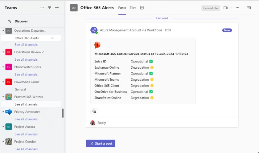The width and height of the screenshot is (259, 153).
Task: Click the Workflows app avatar on the post
Action: (94, 30)
